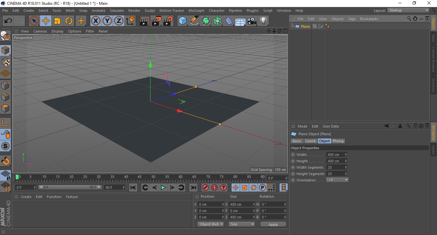
Task: Open the Size mode dropdown
Action: coord(242,224)
